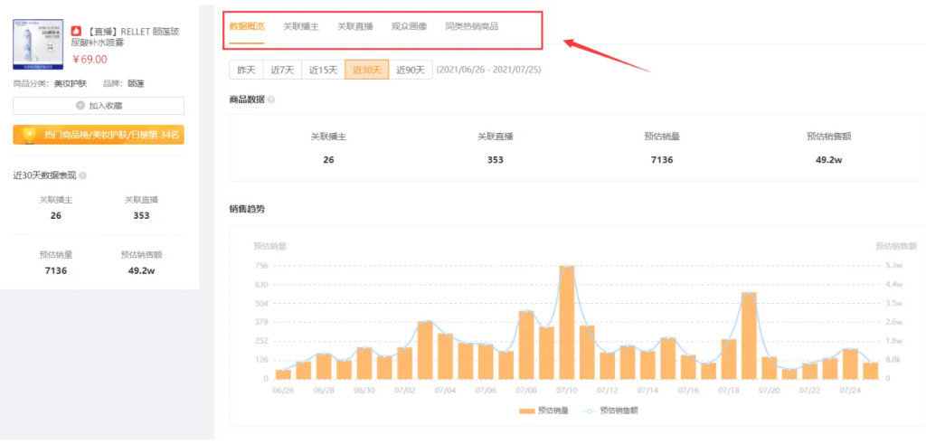Click the tall bar after 07/18

749,335
